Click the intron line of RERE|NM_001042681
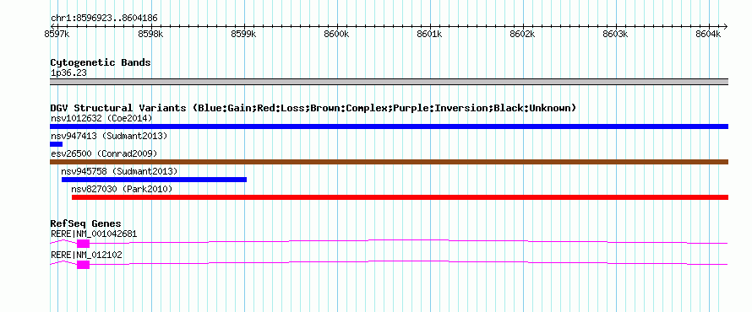This screenshot has height=312, width=752. pos(409,241)
